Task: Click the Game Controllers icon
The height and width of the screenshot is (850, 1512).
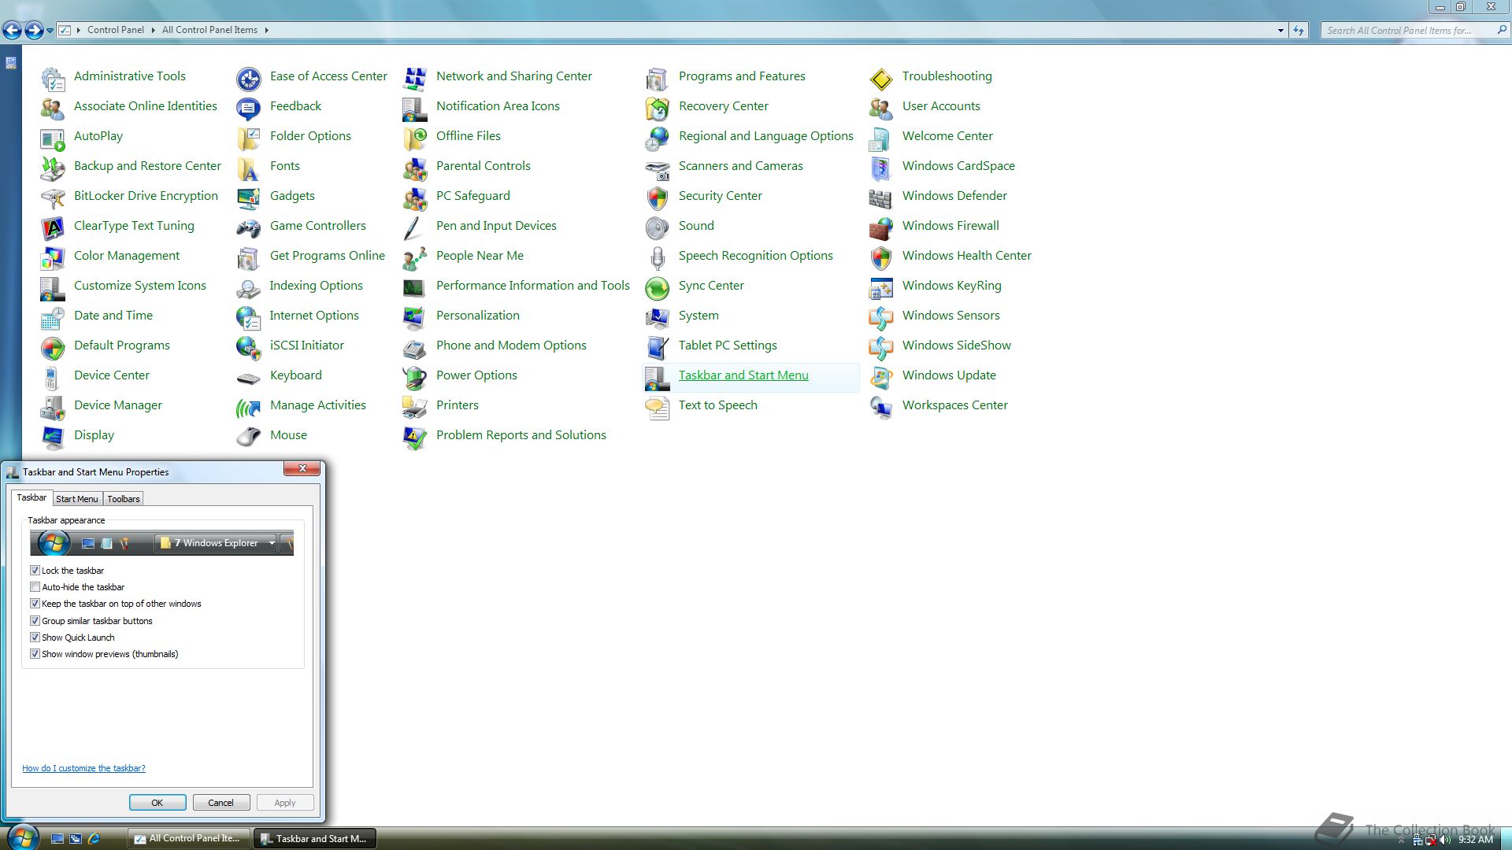Action: (x=249, y=227)
